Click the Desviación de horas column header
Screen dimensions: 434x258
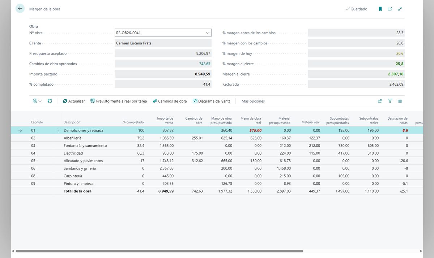click(397, 120)
